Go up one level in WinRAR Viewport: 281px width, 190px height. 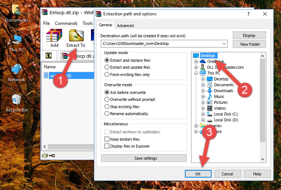click(x=49, y=56)
